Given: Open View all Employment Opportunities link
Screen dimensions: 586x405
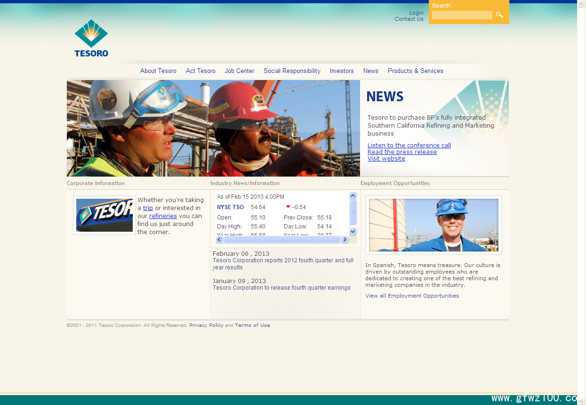Looking at the screenshot, I should [412, 296].
